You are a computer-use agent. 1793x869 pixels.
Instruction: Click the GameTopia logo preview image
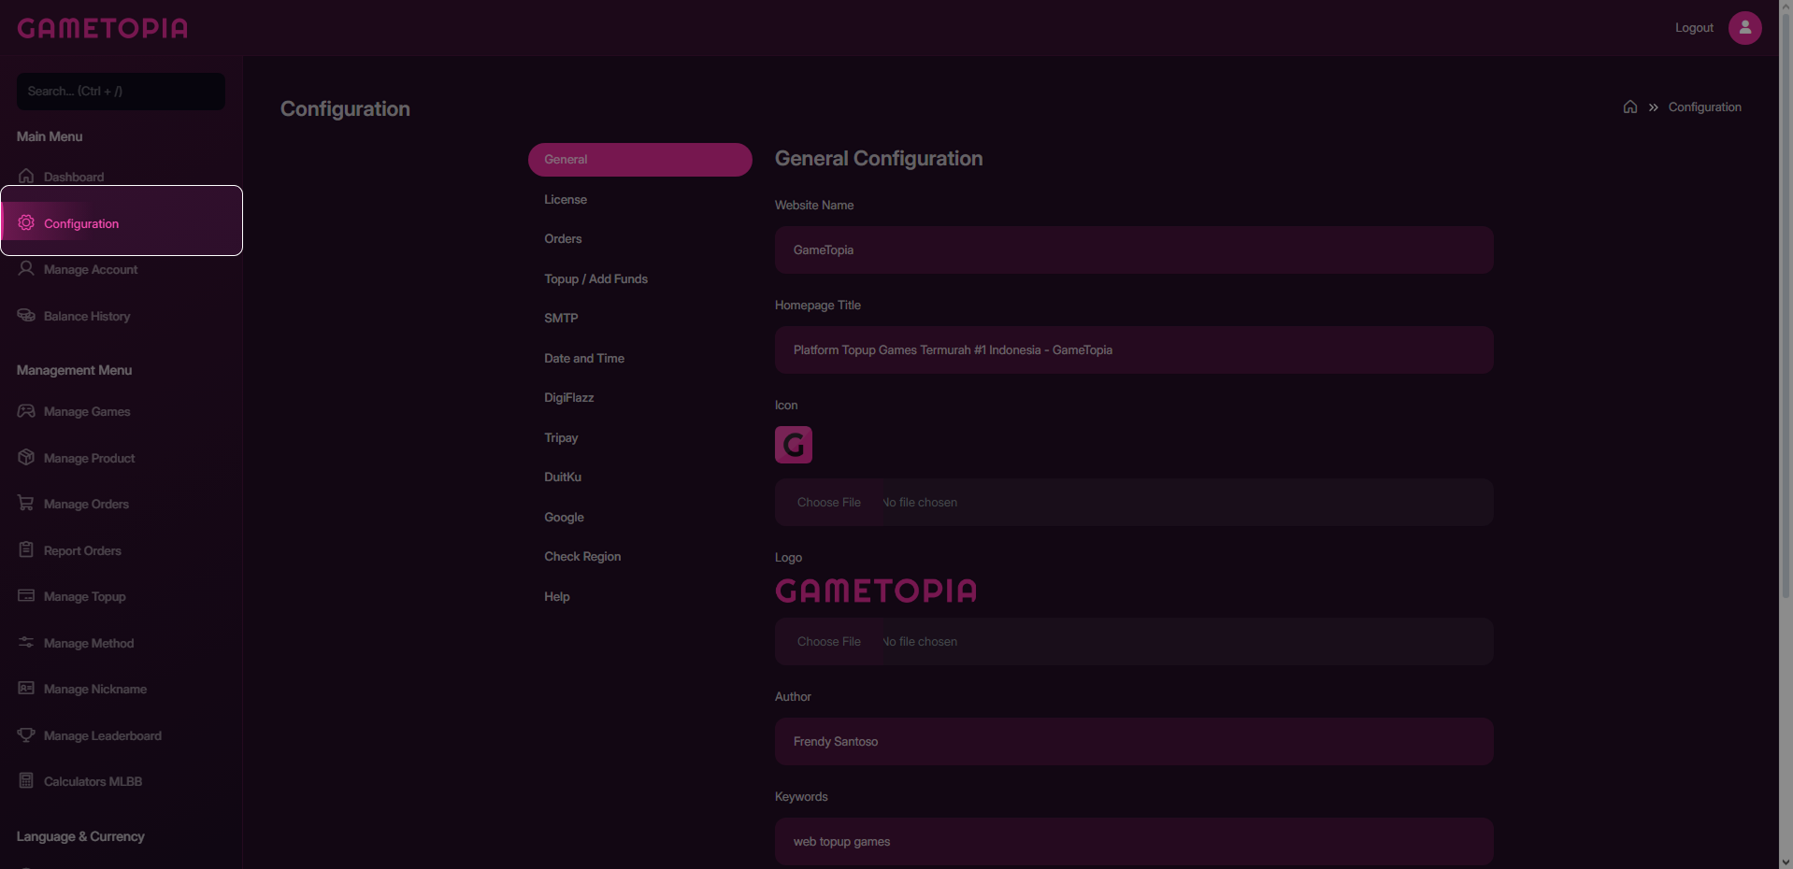pos(876,591)
